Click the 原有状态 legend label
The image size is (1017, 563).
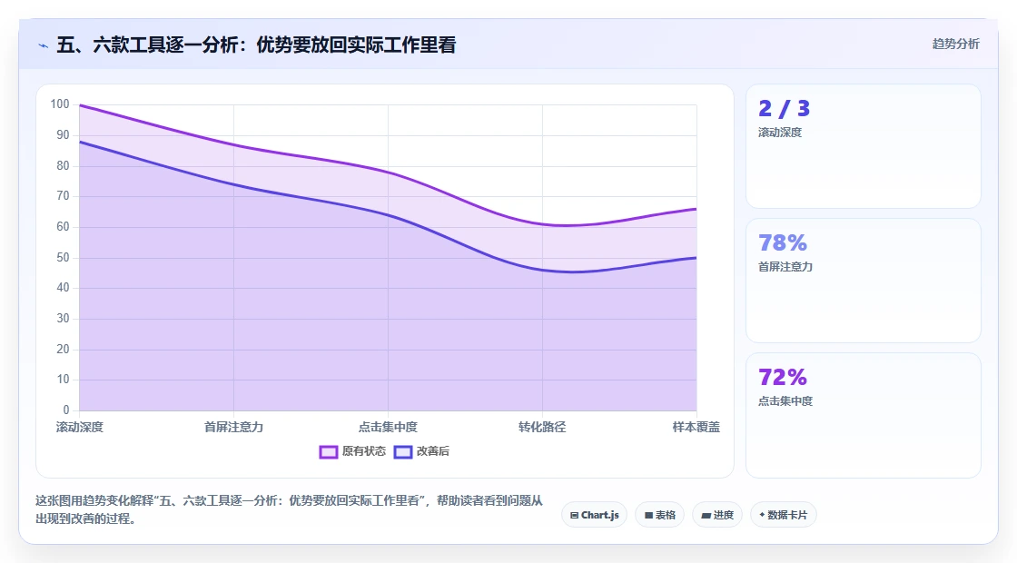coord(364,451)
